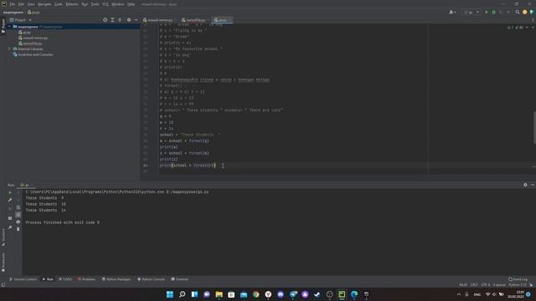Clear the Run output with the trash icon
The width and height of the screenshot is (536, 301).
click(x=18, y=229)
